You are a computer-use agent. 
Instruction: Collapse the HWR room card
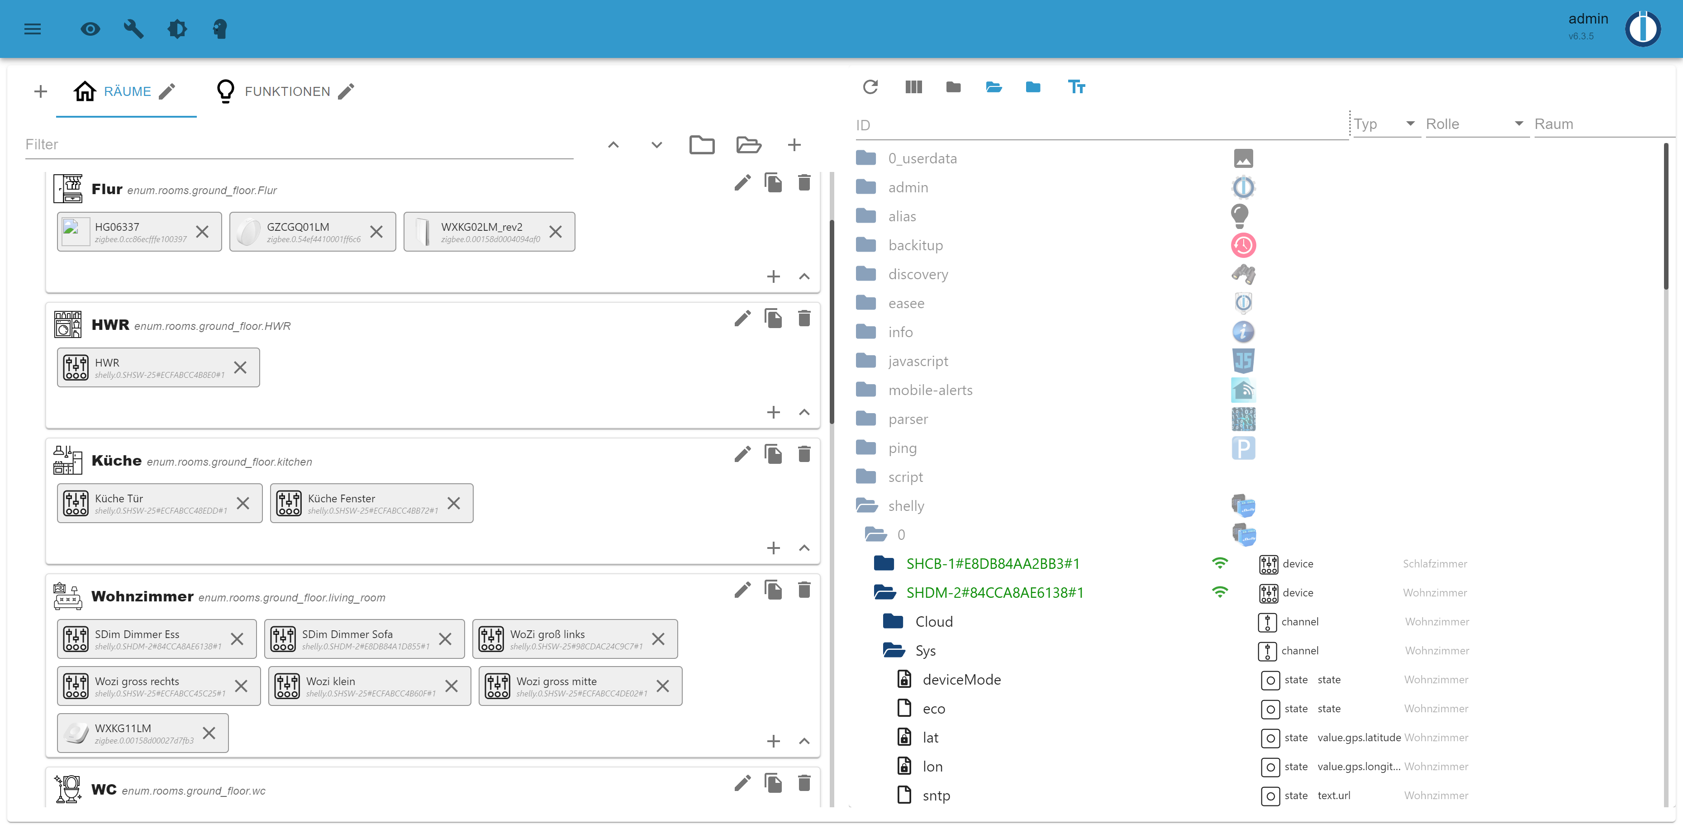coord(803,412)
